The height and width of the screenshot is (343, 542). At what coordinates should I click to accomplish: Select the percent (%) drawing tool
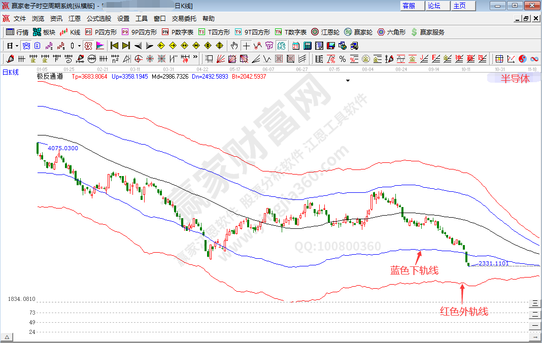point(343,59)
